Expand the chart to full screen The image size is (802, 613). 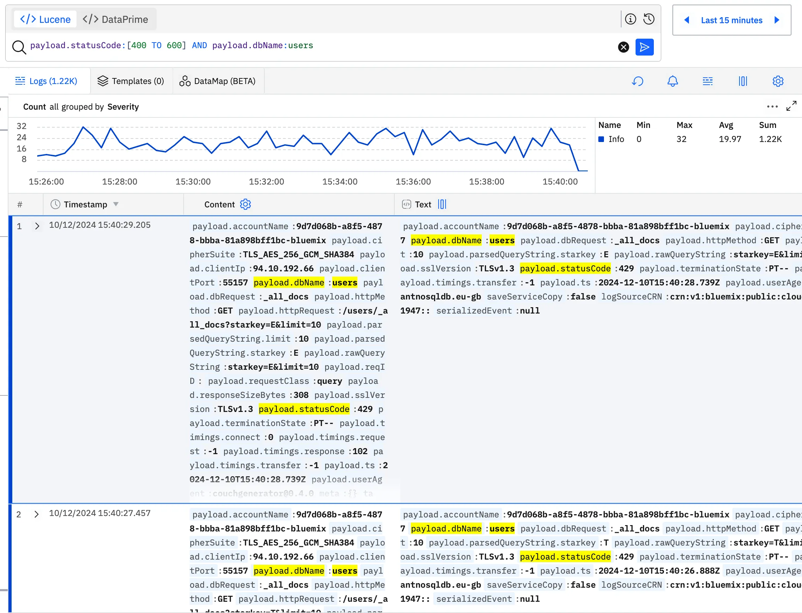pyautogui.click(x=791, y=106)
